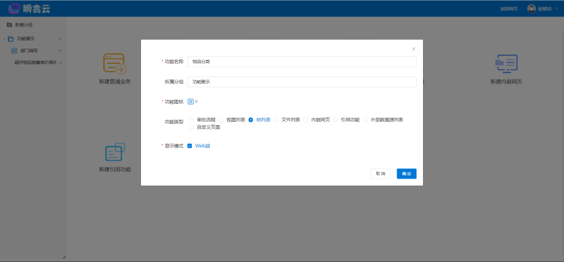Remove the selected function icon with X
This screenshot has height=262, width=564.
click(x=196, y=101)
